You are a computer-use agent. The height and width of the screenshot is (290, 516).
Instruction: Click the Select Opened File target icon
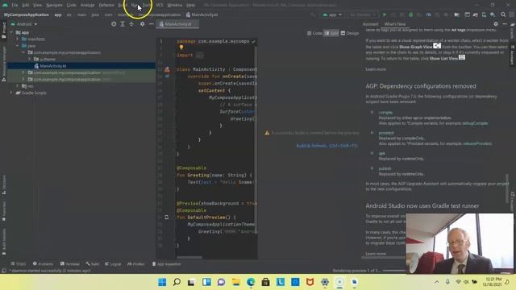pyautogui.click(x=114, y=24)
